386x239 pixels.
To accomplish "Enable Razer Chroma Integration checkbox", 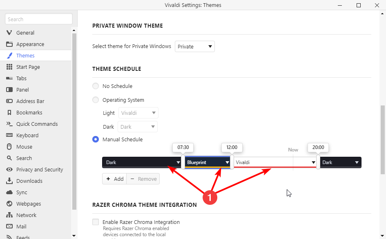I will (96, 222).
